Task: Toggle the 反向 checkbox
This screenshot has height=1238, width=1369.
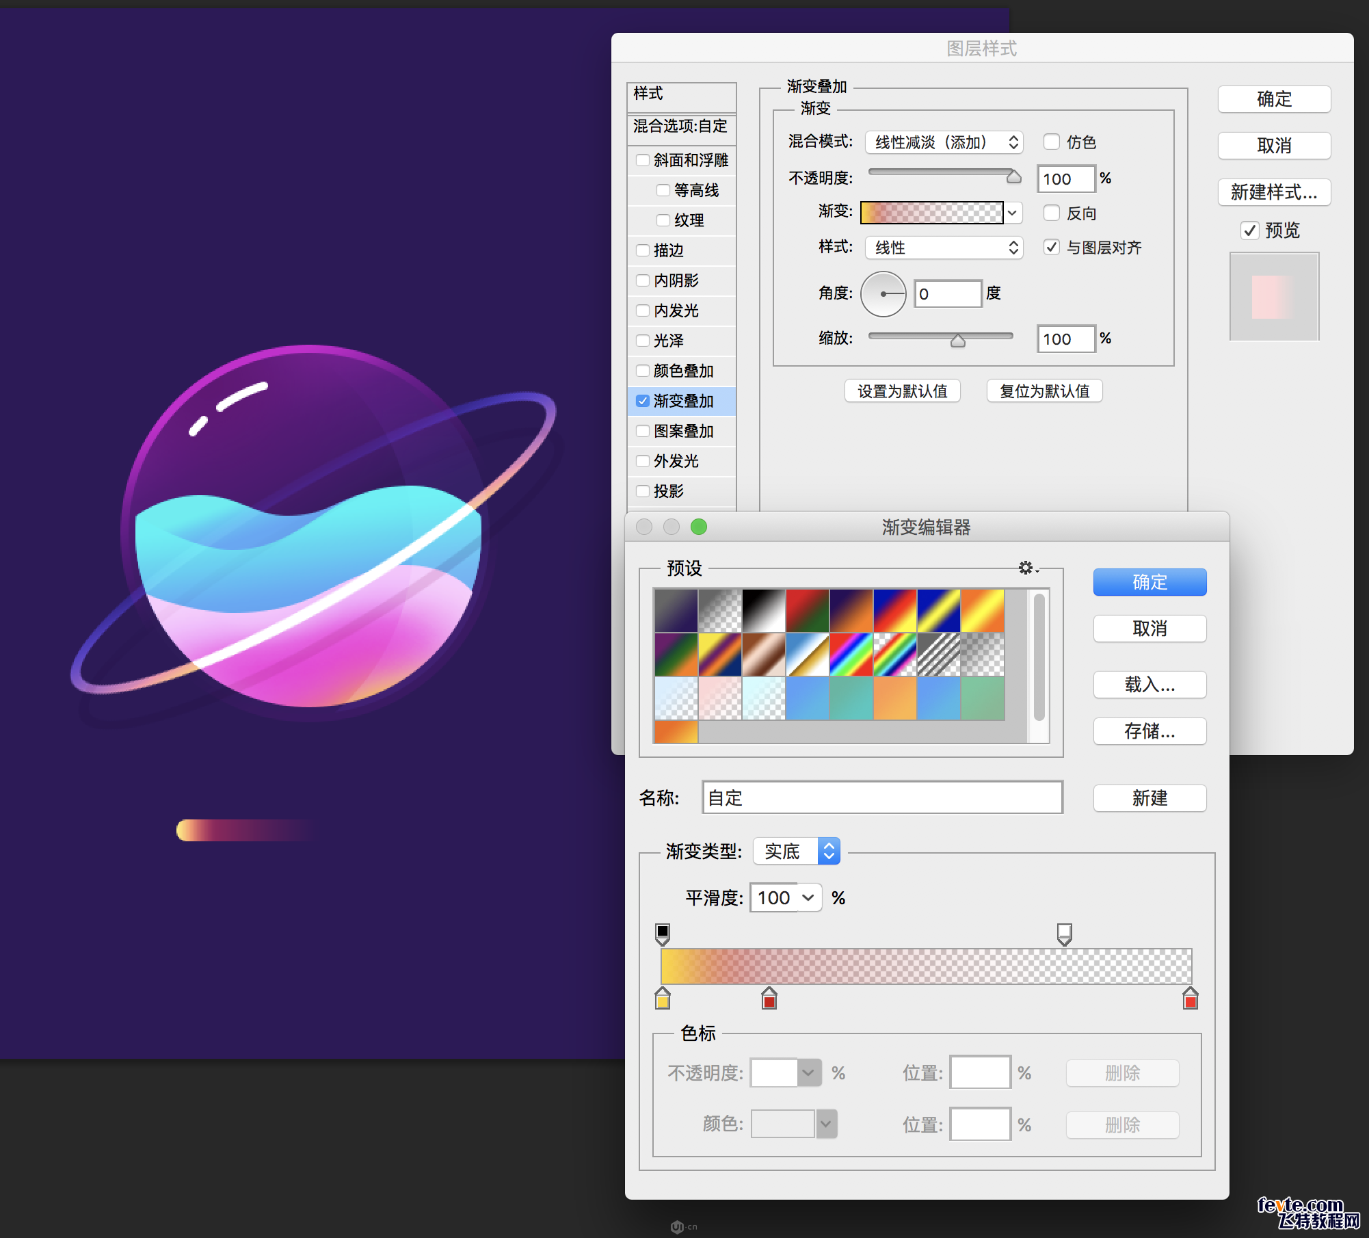Action: (1052, 213)
